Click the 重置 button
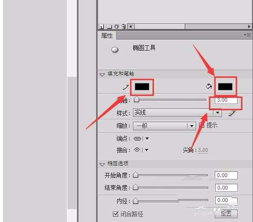Image resolution: width=253 pixels, height=222 pixels. pos(226,213)
